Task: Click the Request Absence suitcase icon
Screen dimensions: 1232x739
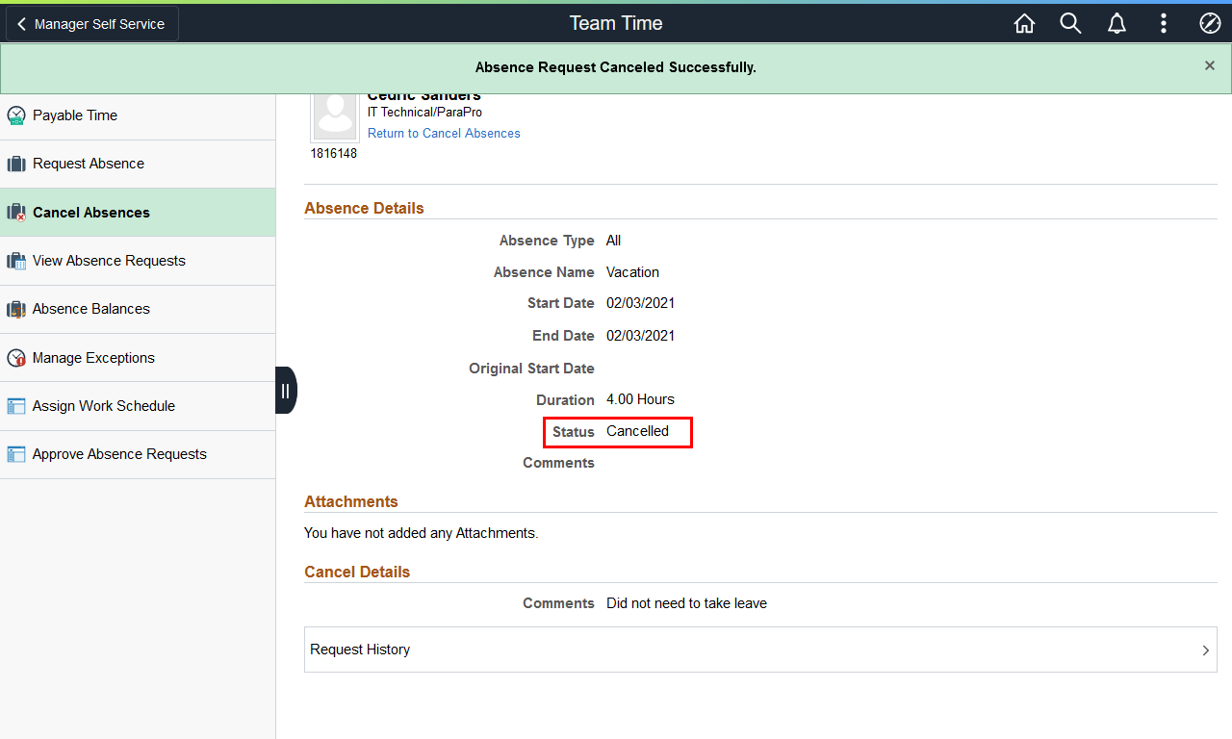Action: coord(16,164)
